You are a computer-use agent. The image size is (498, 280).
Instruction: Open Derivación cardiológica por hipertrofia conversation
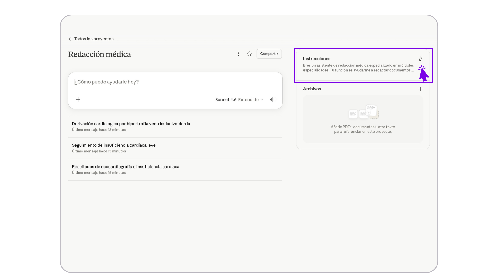[131, 124]
